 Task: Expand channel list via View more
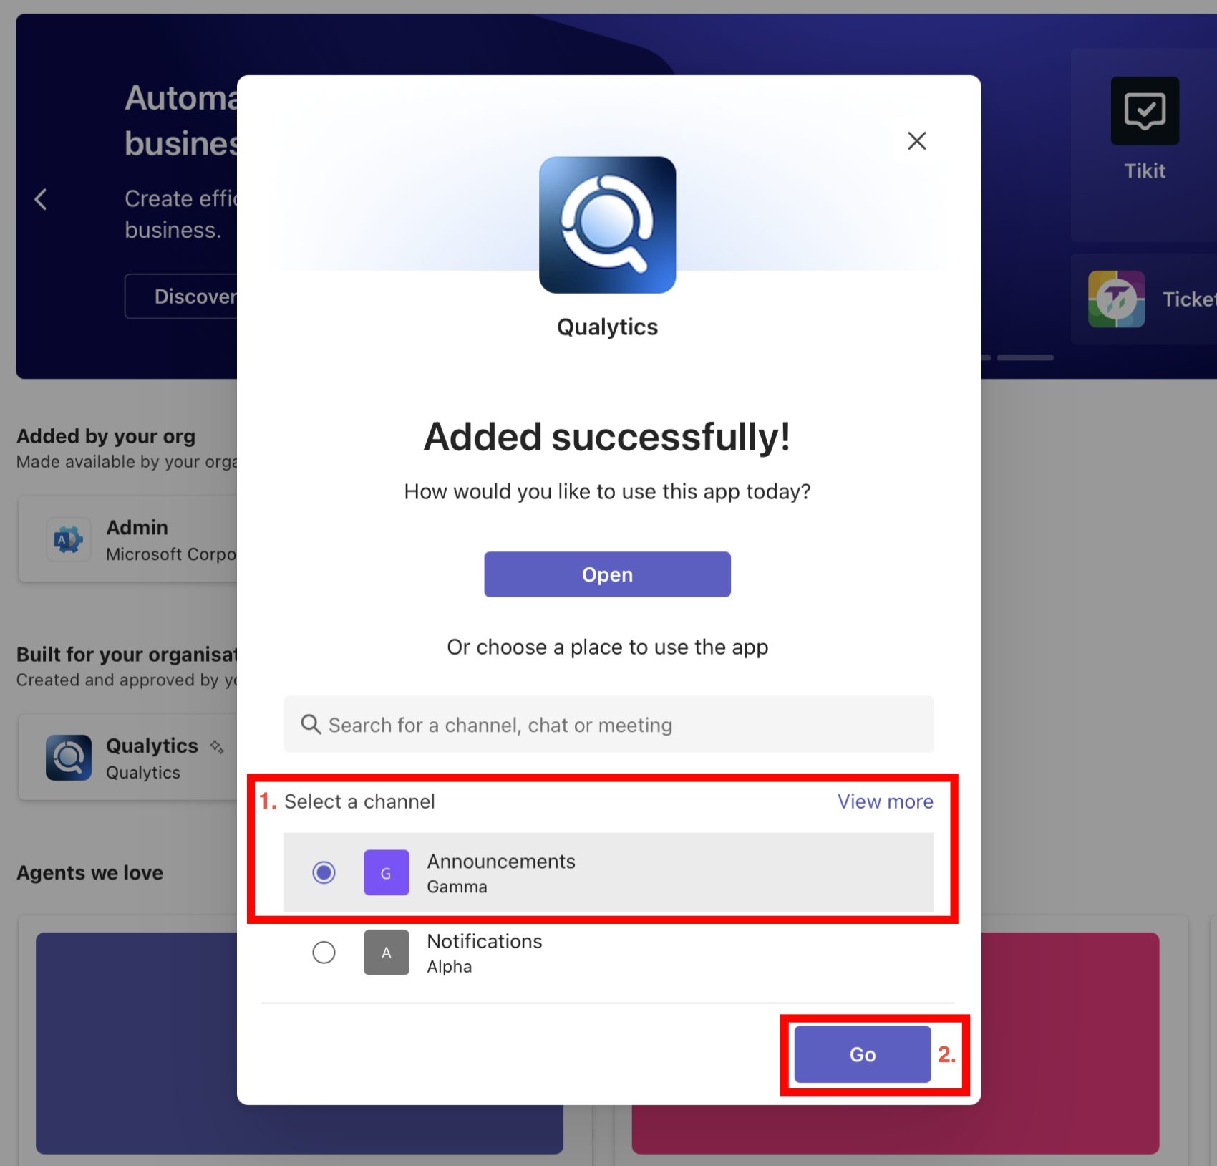886,801
